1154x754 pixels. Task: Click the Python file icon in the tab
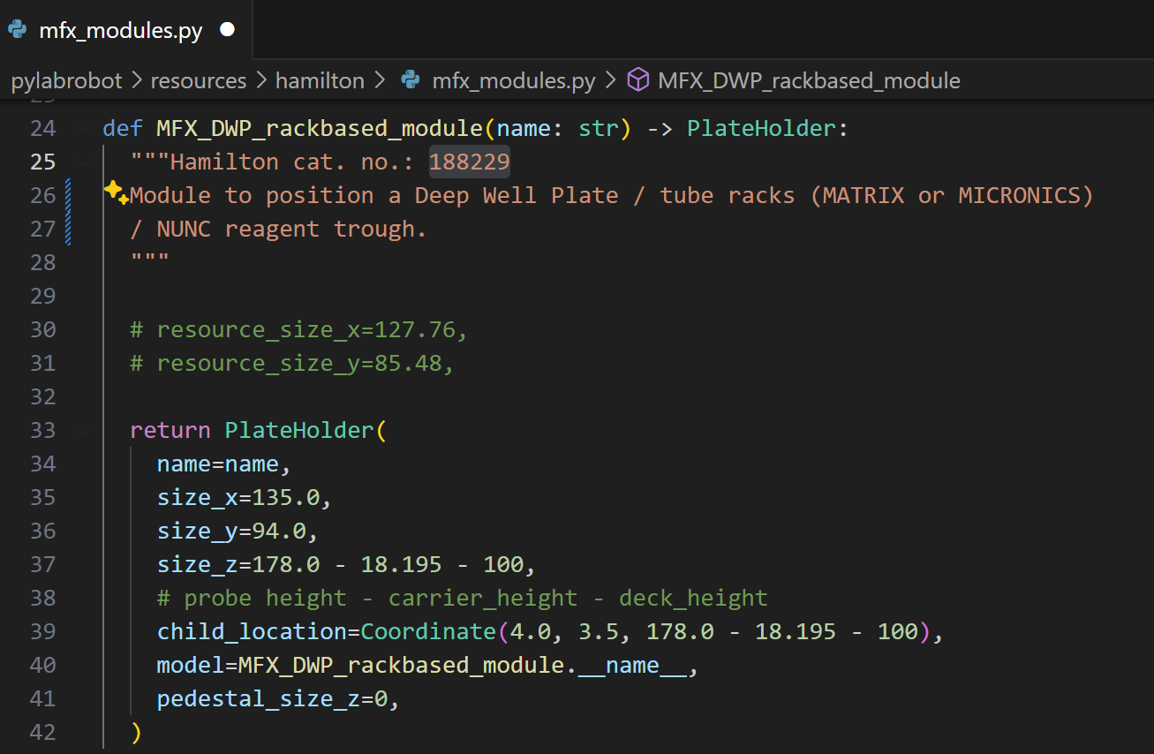click(x=18, y=30)
